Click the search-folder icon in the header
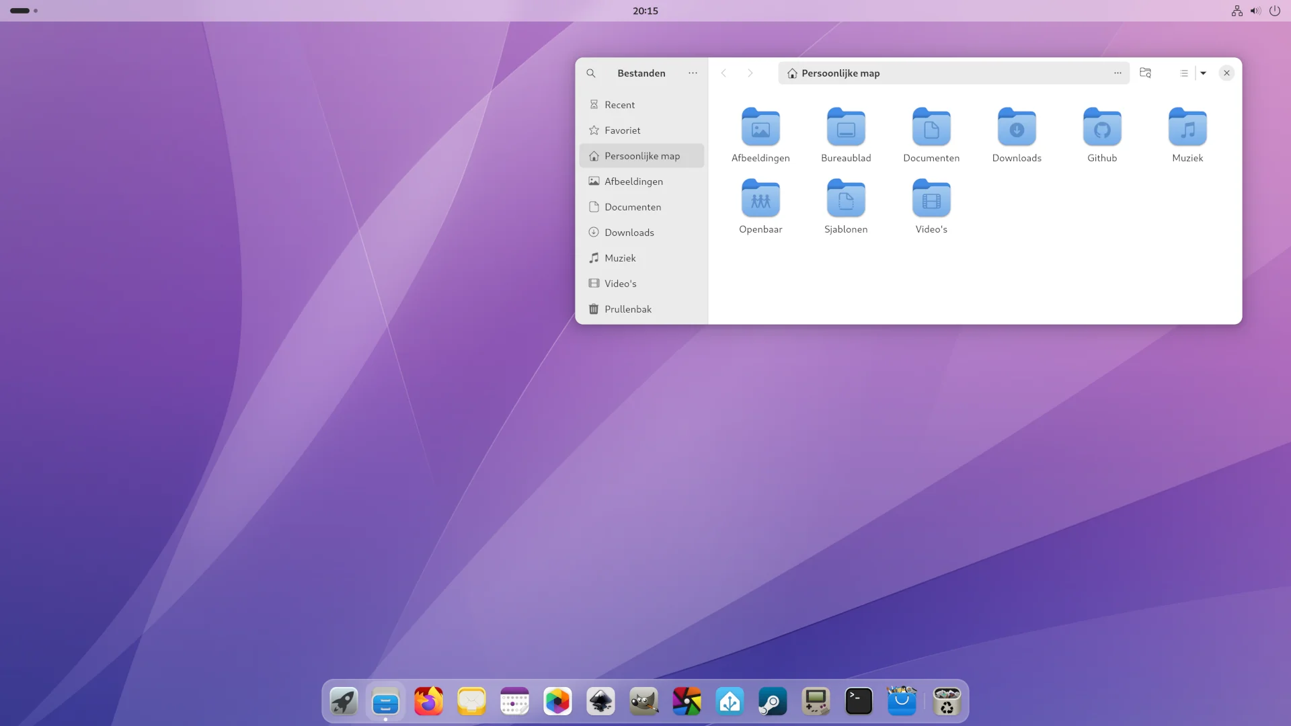 point(1145,73)
